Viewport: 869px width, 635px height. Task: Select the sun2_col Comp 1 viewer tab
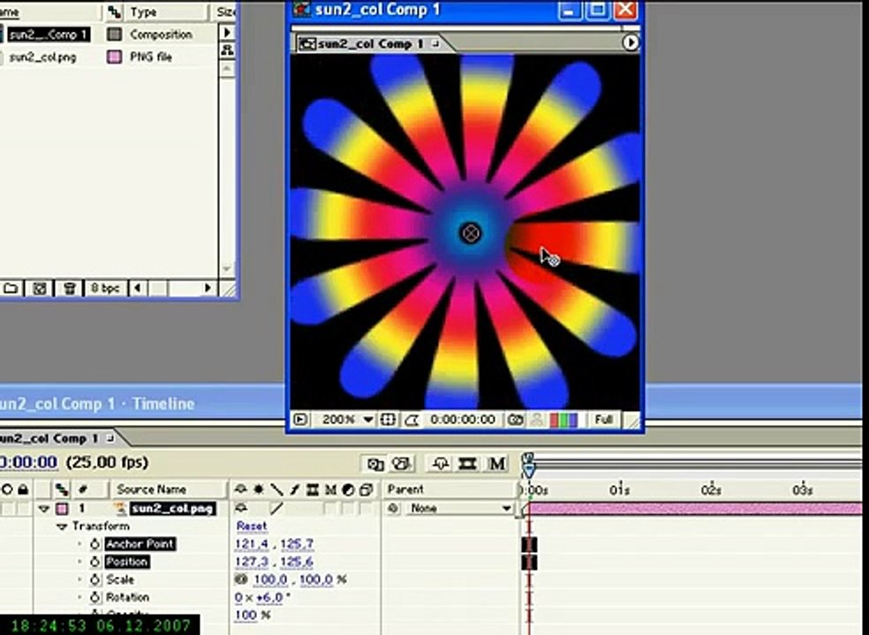371,43
